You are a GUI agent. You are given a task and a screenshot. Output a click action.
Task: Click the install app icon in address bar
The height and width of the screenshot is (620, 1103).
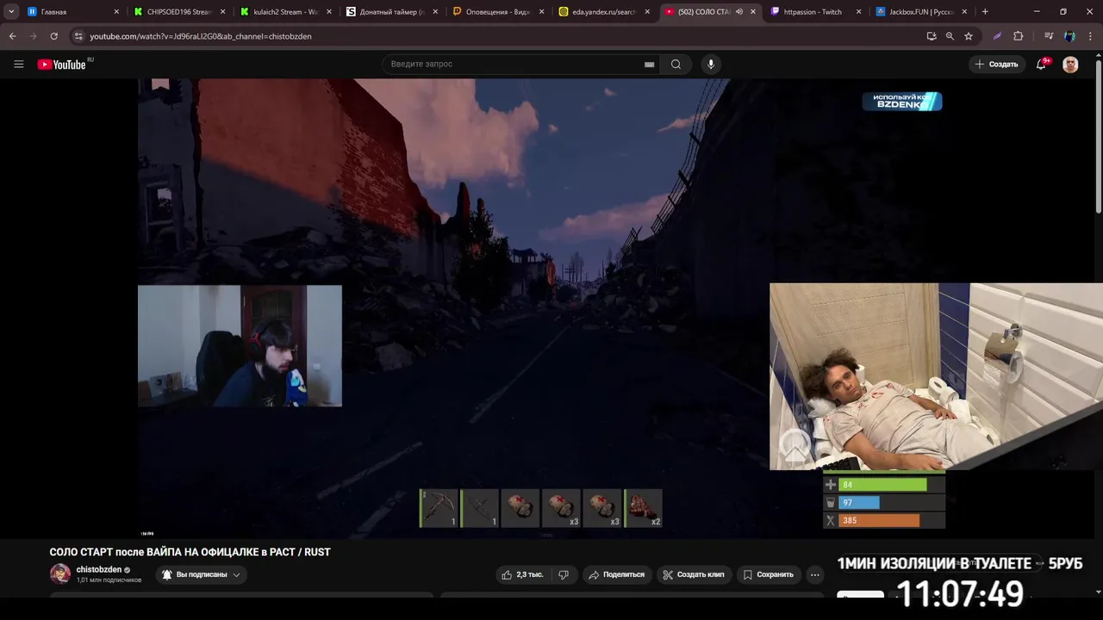point(932,36)
